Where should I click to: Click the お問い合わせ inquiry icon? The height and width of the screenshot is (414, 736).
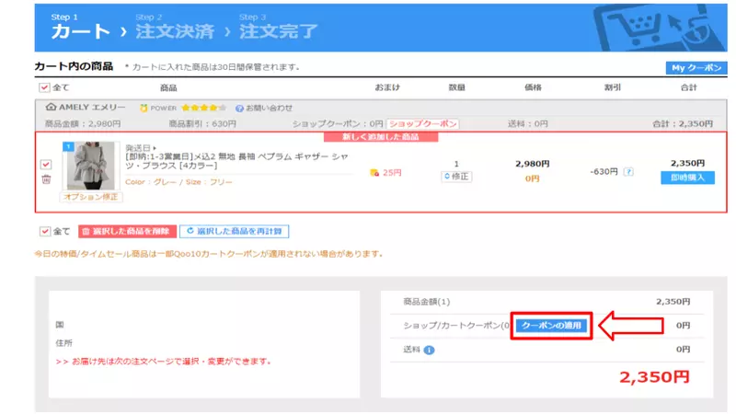pyautogui.click(x=239, y=108)
